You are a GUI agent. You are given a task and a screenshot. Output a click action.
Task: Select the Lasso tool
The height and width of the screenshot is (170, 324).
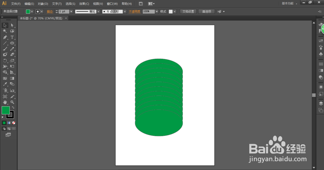[x=12, y=31]
